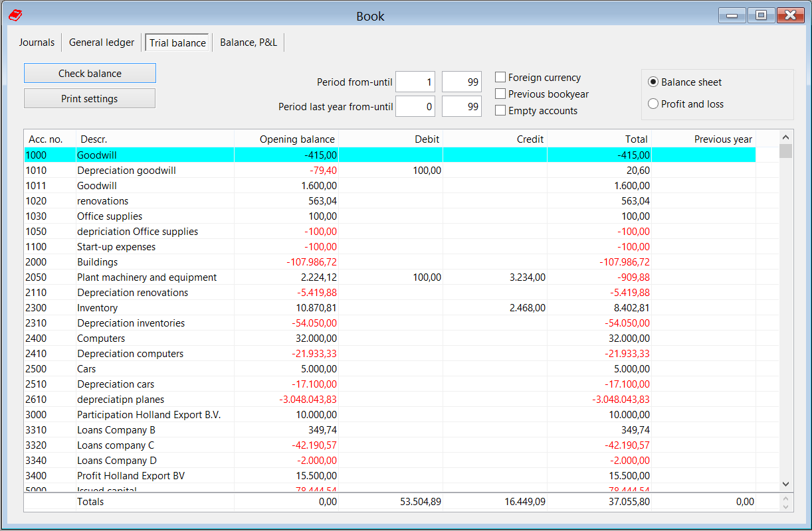
Task: Select the Depreciation computers row
Action: tap(390, 354)
